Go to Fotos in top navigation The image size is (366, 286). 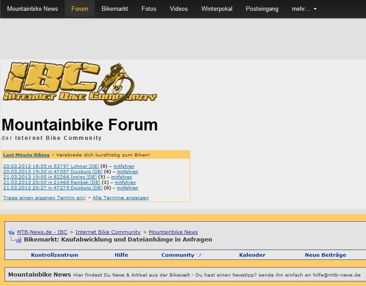(x=149, y=9)
